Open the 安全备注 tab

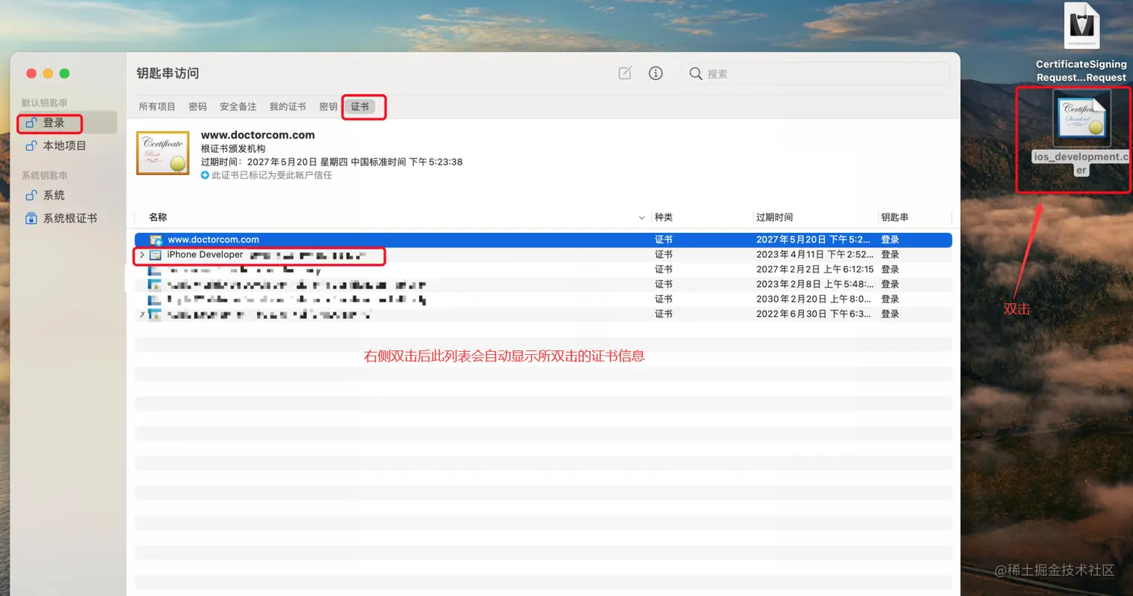tap(238, 107)
